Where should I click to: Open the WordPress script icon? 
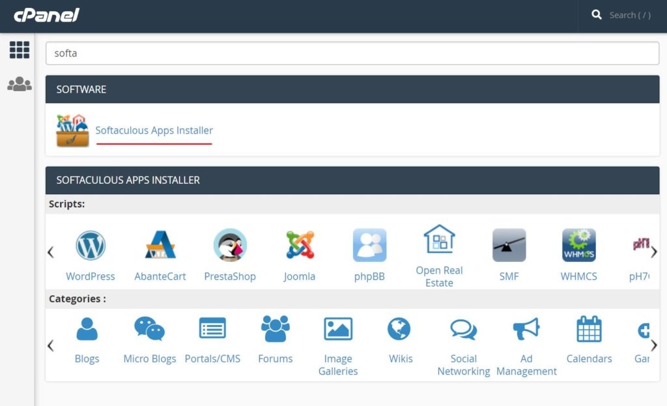point(90,245)
